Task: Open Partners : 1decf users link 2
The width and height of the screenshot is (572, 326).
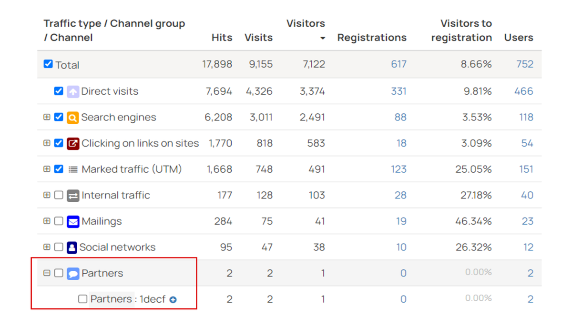Action: click(531, 299)
